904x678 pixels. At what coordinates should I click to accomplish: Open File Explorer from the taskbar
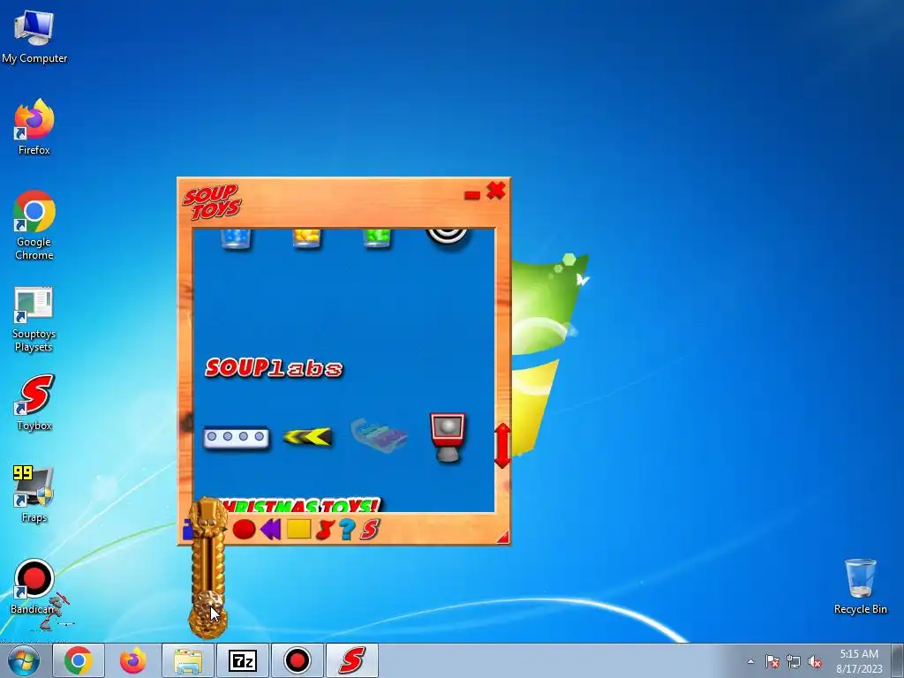point(188,660)
